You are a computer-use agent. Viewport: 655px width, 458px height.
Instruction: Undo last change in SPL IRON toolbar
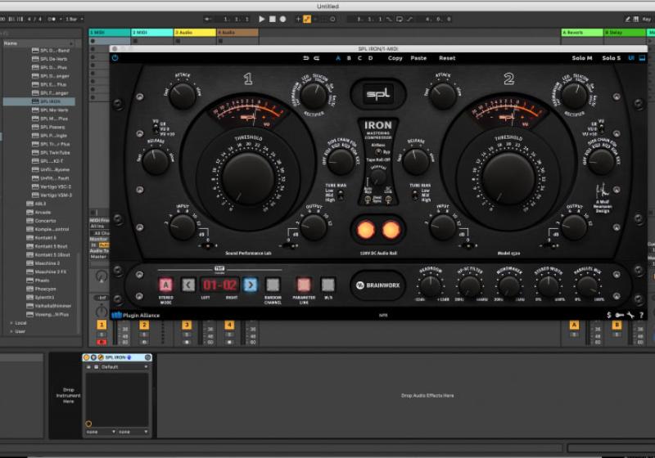click(305, 58)
